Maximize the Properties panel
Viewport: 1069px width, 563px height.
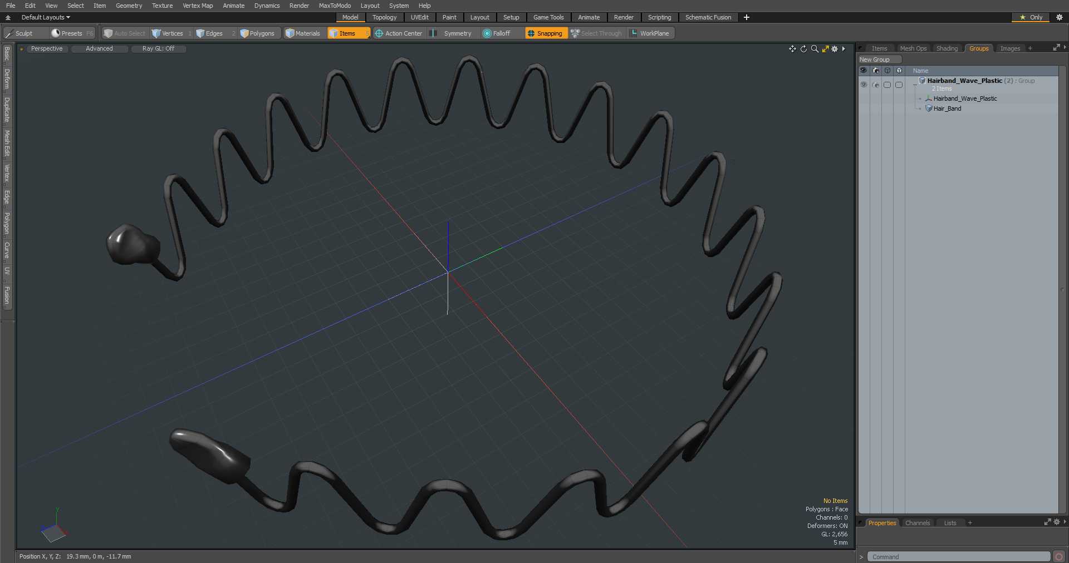pyautogui.click(x=1047, y=522)
